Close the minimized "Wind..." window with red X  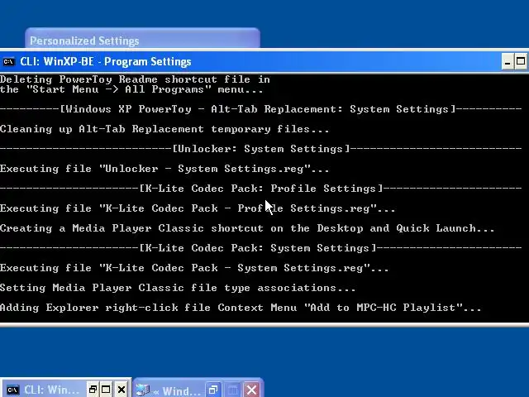(251, 390)
